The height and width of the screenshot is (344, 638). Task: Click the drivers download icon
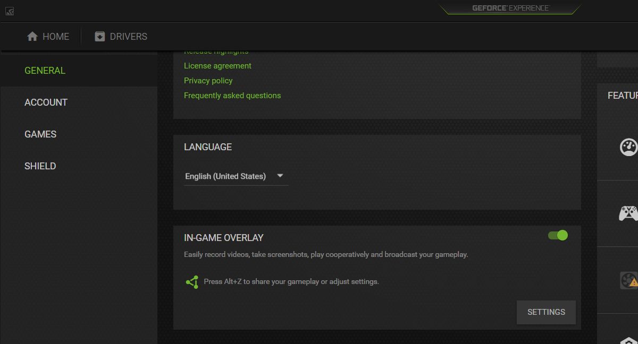click(x=100, y=37)
